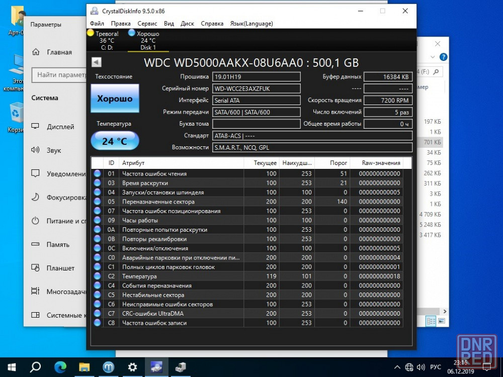Open Главная in the Параметры window
Screen dimensions: 503x377
click(x=55, y=52)
